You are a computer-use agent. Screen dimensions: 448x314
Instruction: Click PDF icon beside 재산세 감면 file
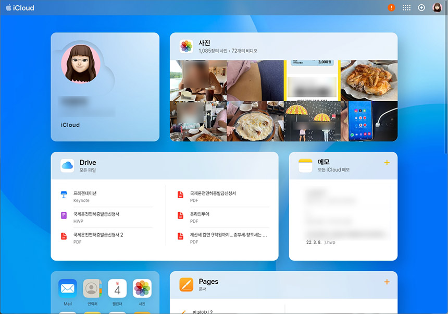(x=181, y=236)
